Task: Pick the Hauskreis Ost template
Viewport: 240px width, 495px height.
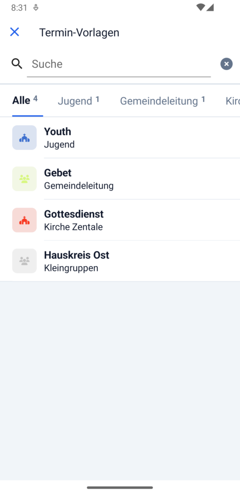Action: [x=120, y=261]
